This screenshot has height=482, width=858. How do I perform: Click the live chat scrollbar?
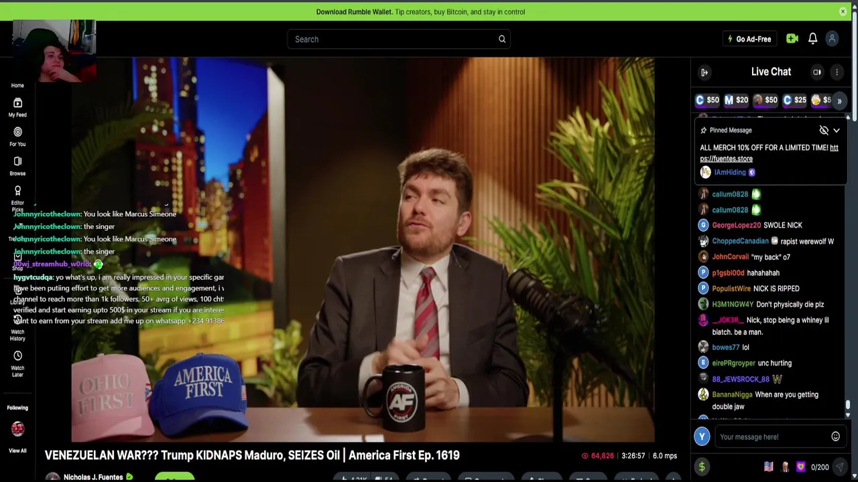pyautogui.click(x=848, y=404)
